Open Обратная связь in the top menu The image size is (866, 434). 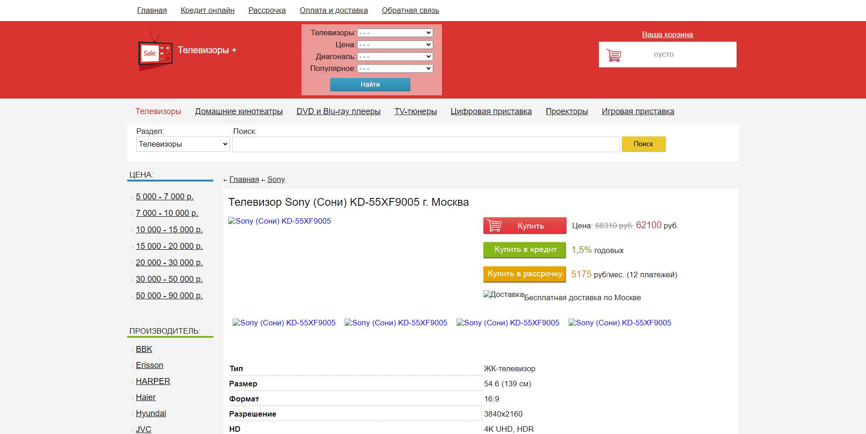tap(410, 10)
